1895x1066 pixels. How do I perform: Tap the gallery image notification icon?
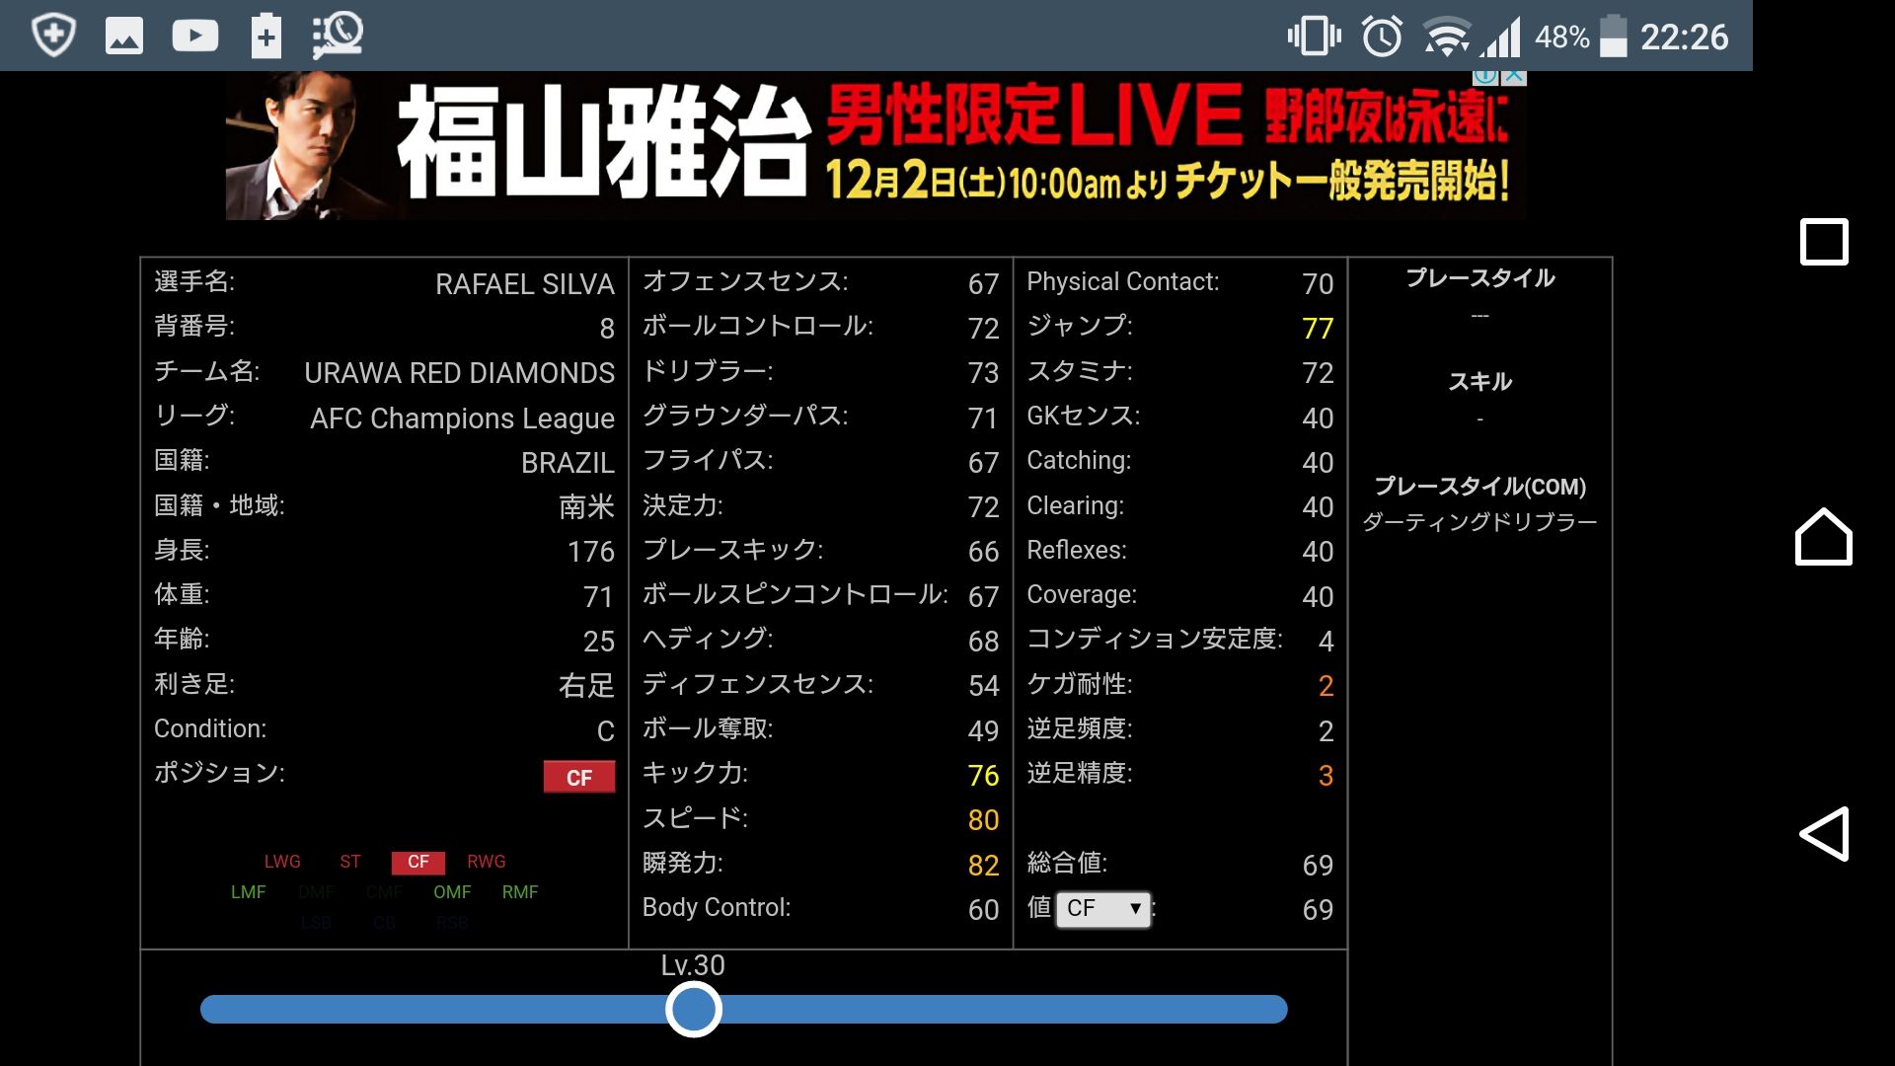[124, 37]
